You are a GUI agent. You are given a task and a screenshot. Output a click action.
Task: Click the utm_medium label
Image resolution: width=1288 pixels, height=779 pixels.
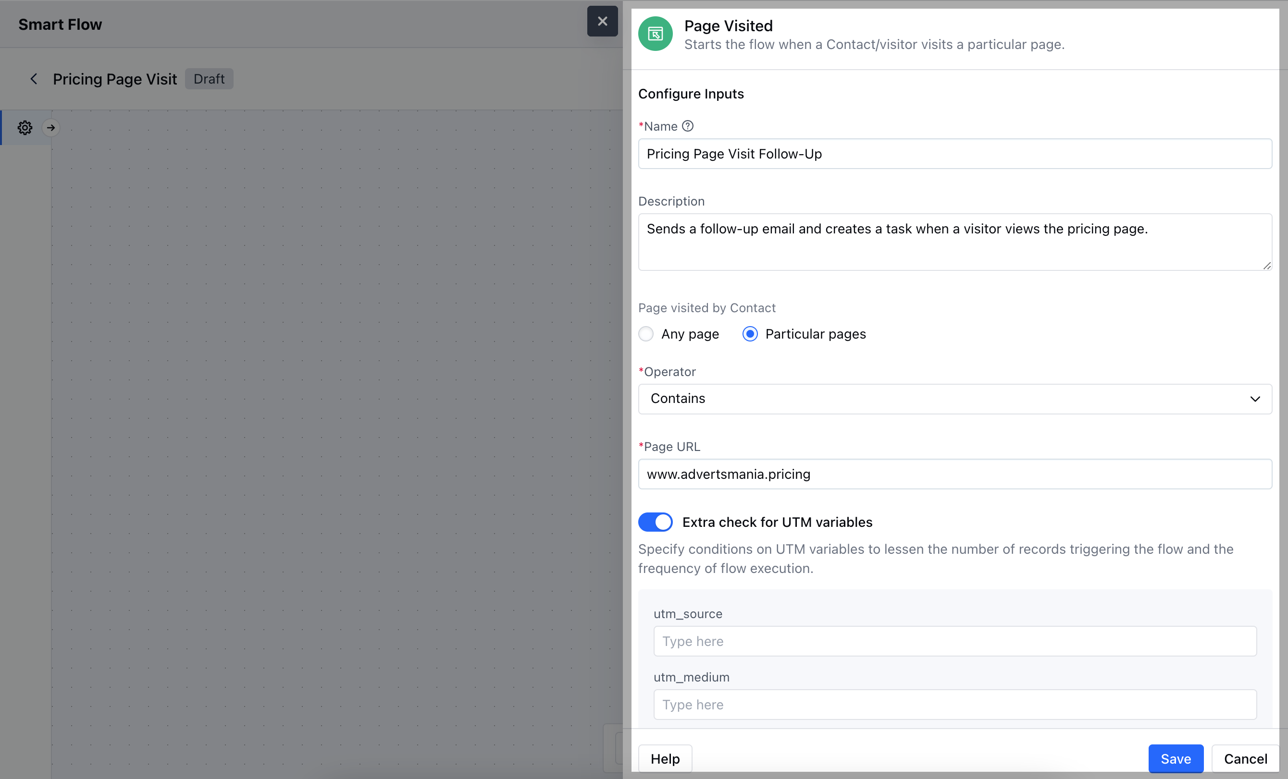tap(691, 677)
